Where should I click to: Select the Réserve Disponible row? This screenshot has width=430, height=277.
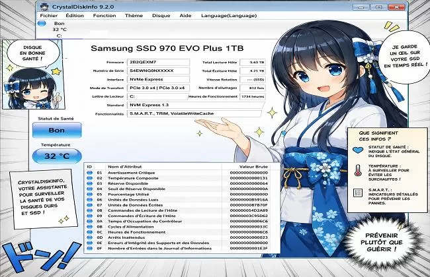pos(181,183)
